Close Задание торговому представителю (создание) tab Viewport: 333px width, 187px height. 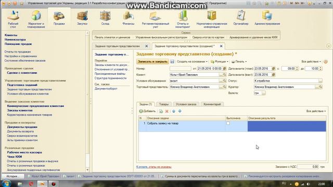(221, 46)
